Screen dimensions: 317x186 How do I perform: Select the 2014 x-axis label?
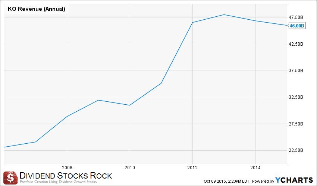coord(255,167)
